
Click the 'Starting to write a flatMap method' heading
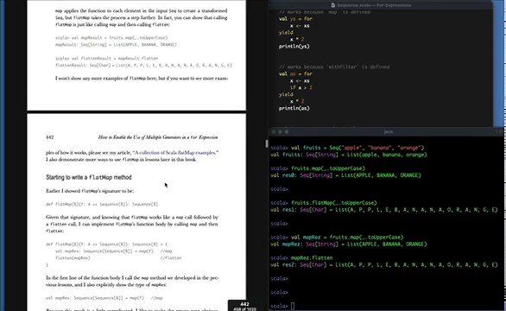pos(89,177)
